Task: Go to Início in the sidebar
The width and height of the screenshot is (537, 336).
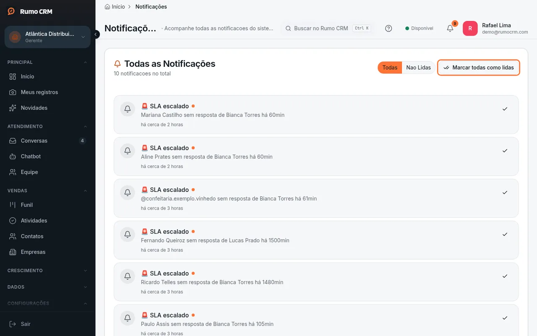Action: 47,76
